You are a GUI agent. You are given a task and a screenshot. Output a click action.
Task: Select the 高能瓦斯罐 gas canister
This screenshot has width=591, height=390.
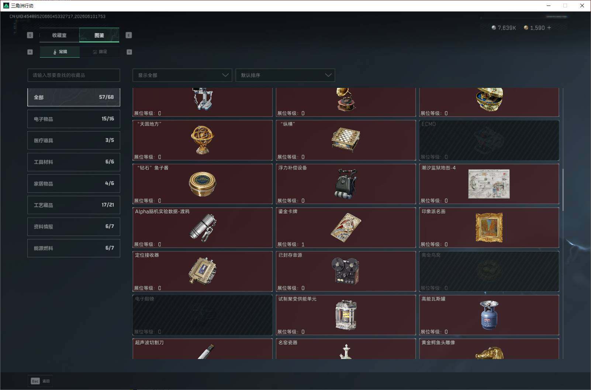click(x=489, y=315)
